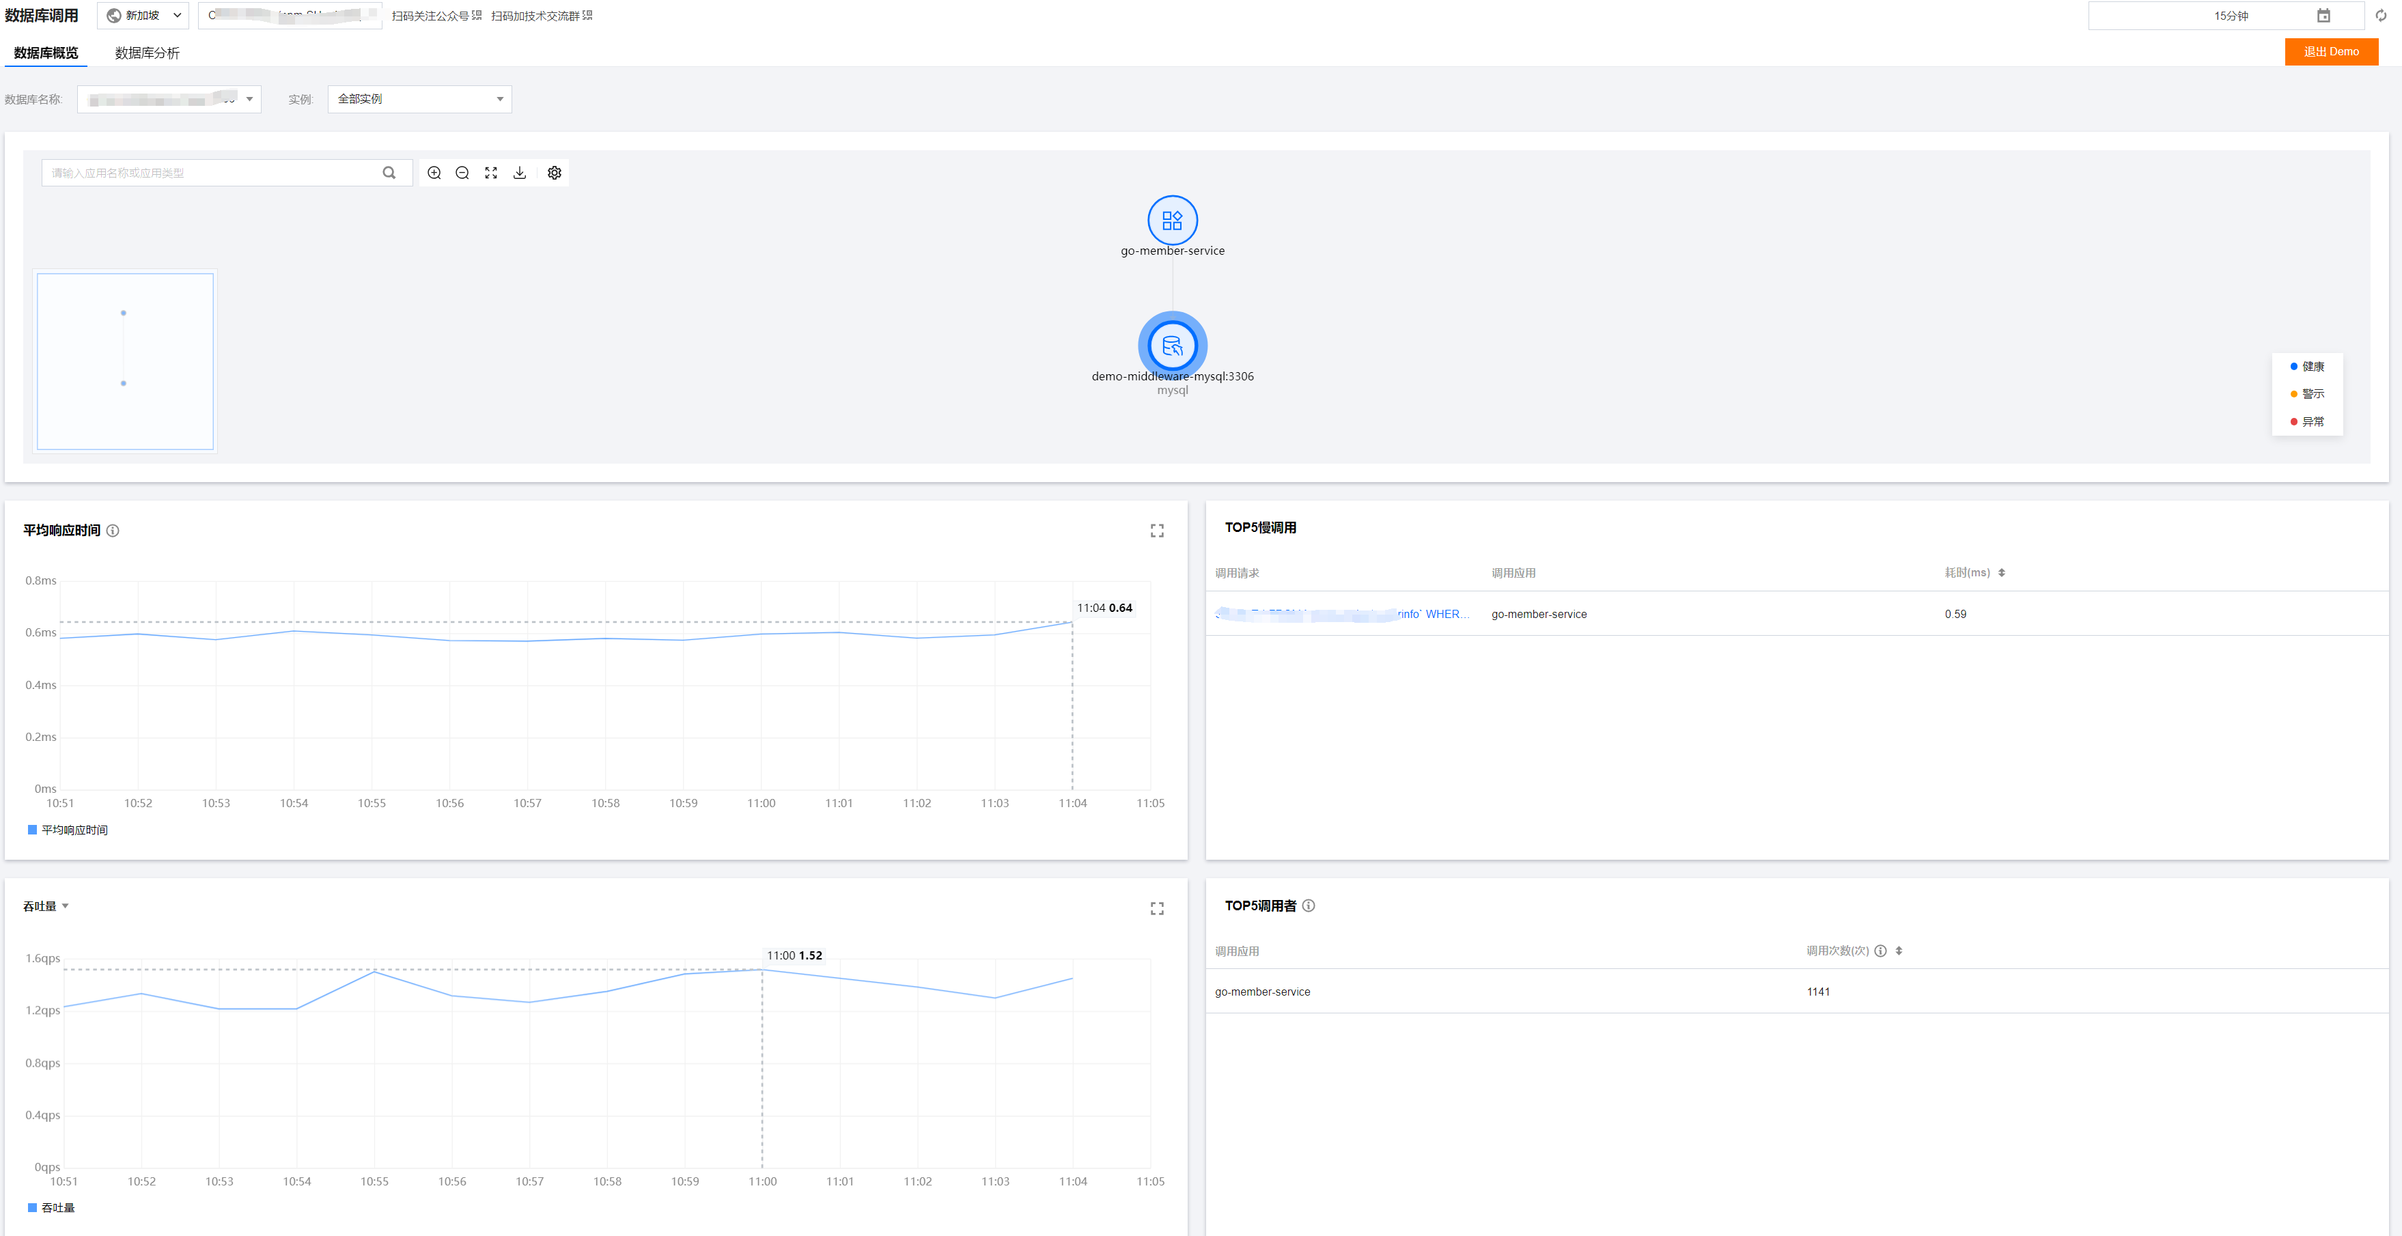The image size is (2402, 1236).
Task: Select the go-member-service topology node
Action: click(1172, 220)
